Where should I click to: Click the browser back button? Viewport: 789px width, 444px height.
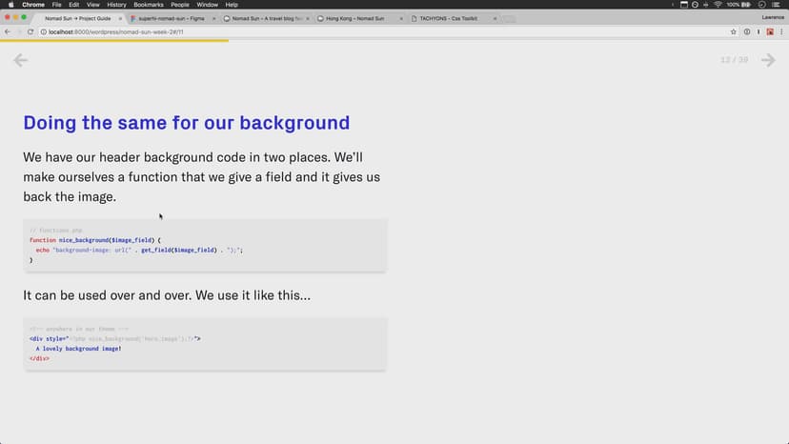[x=8, y=31]
